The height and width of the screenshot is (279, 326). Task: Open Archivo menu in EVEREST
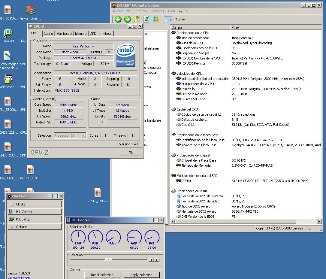(118, 11)
